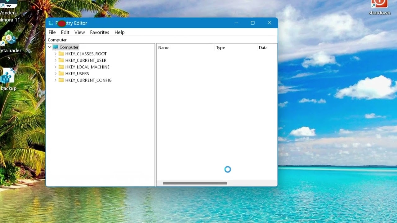Click the HKEY_LOCAL_MACHINE folder icon
397x223 pixels.
(61, 67)
